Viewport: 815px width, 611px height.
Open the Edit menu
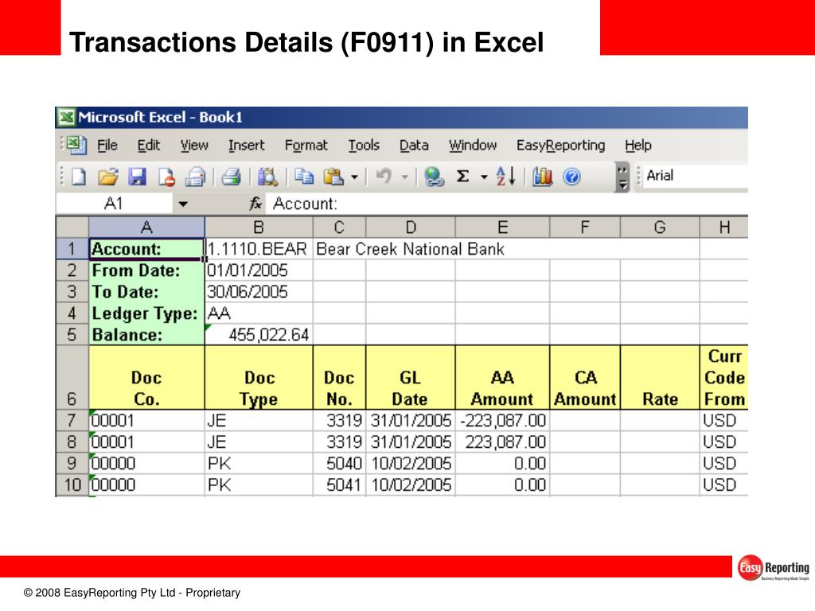pyautogui.click(x=149, y=146)
